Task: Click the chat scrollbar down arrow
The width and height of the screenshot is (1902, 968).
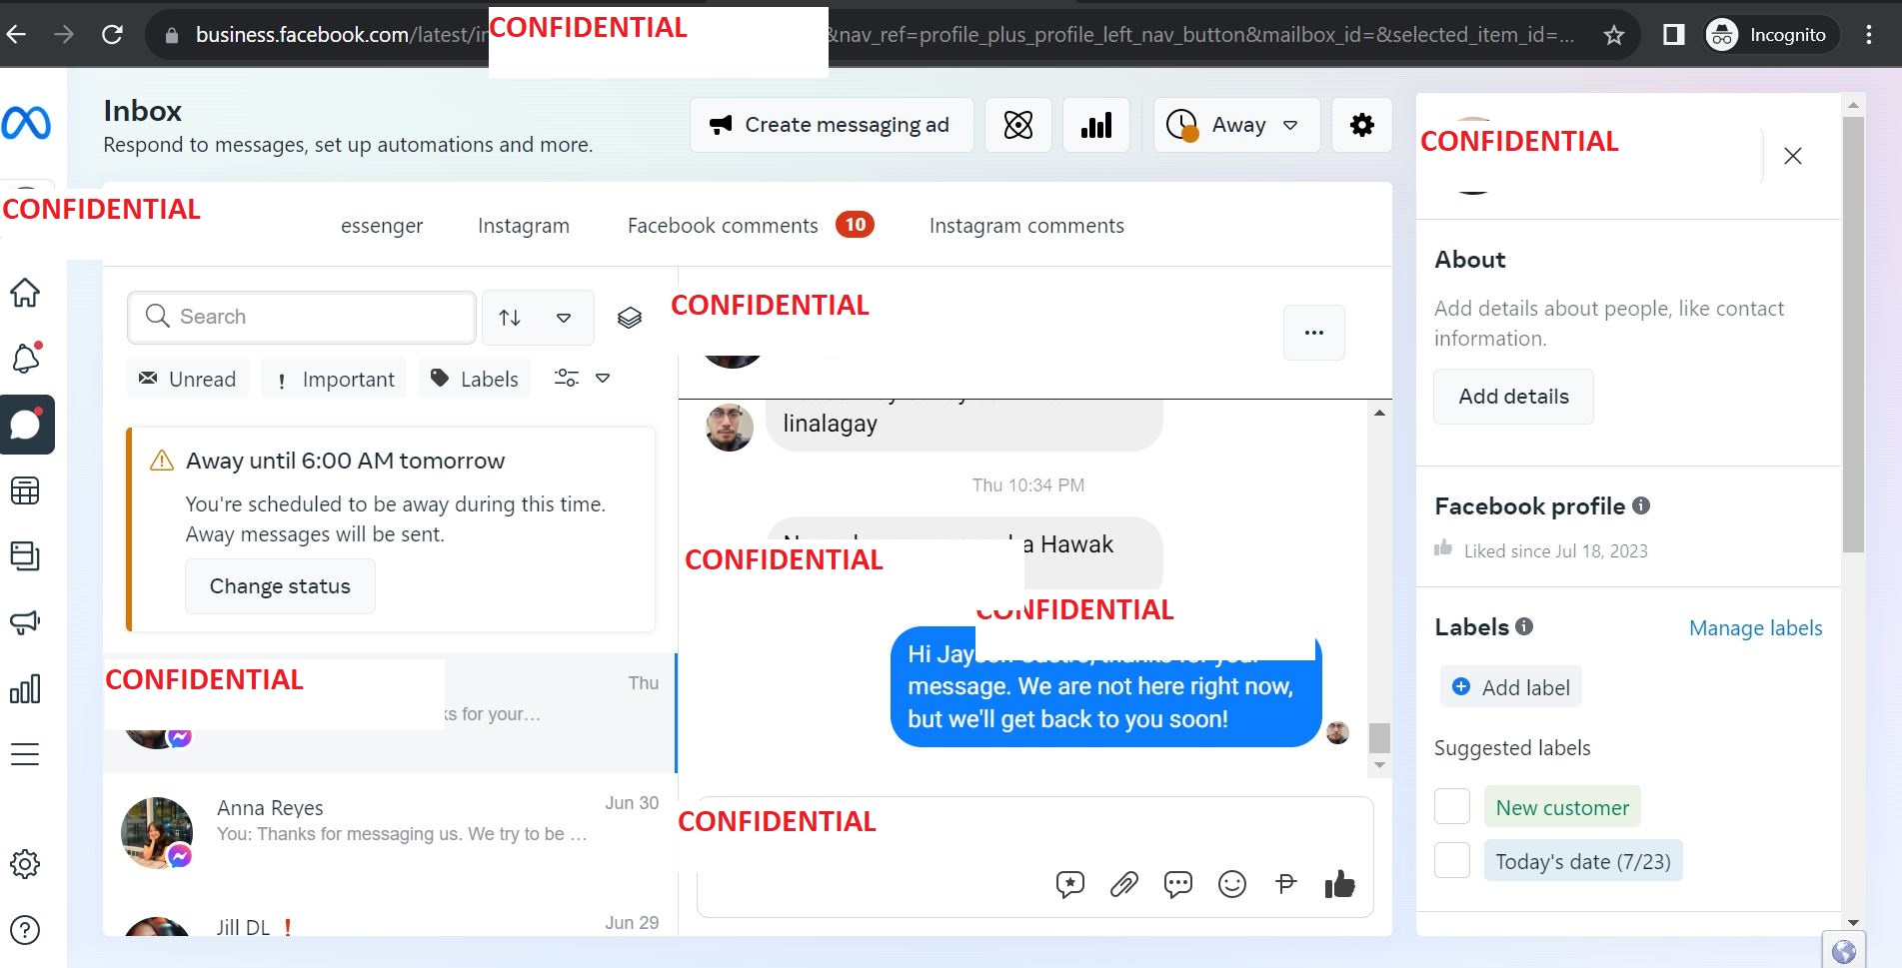Action: [x=1379, y=766]
